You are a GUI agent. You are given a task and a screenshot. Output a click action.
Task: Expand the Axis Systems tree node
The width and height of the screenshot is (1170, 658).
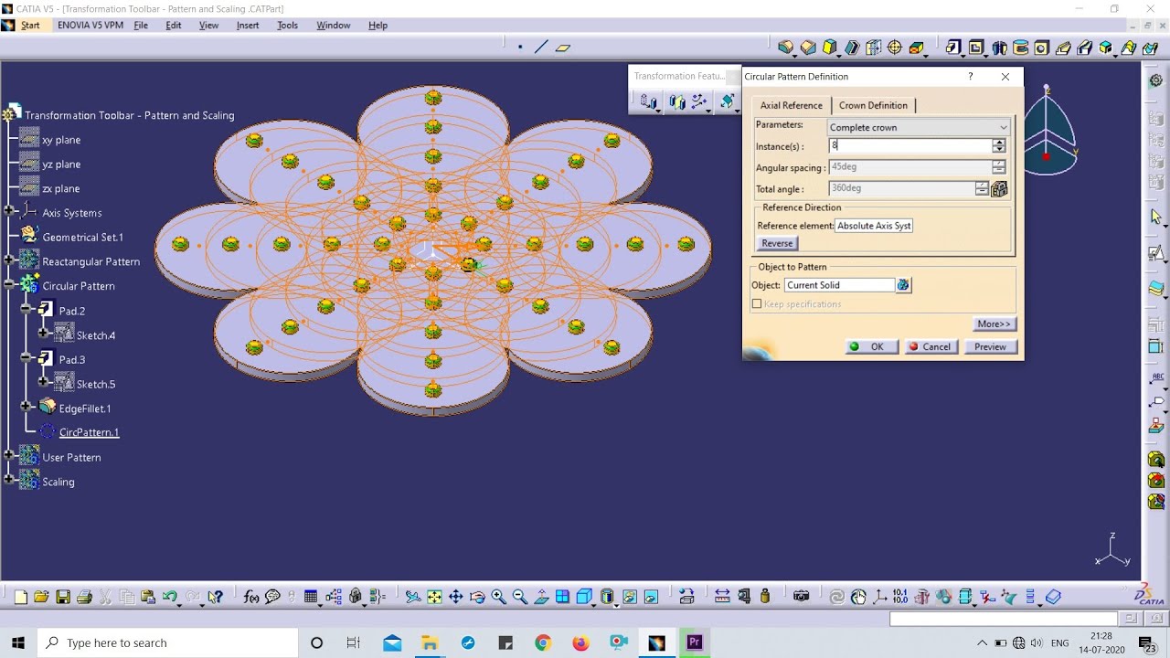pos(10,212)
